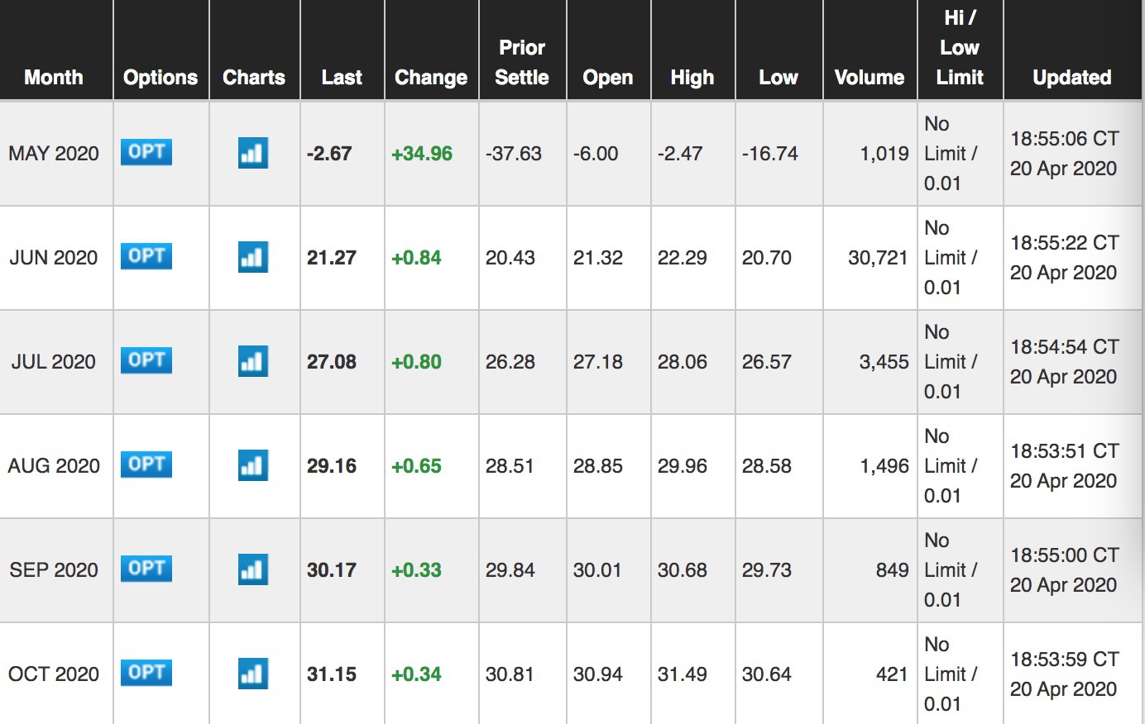Click the Volume column header

[870, 78]
